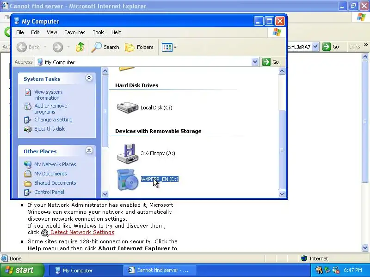
Task: Open the Forward history dropdown arrow
Action: click(68, 47)
